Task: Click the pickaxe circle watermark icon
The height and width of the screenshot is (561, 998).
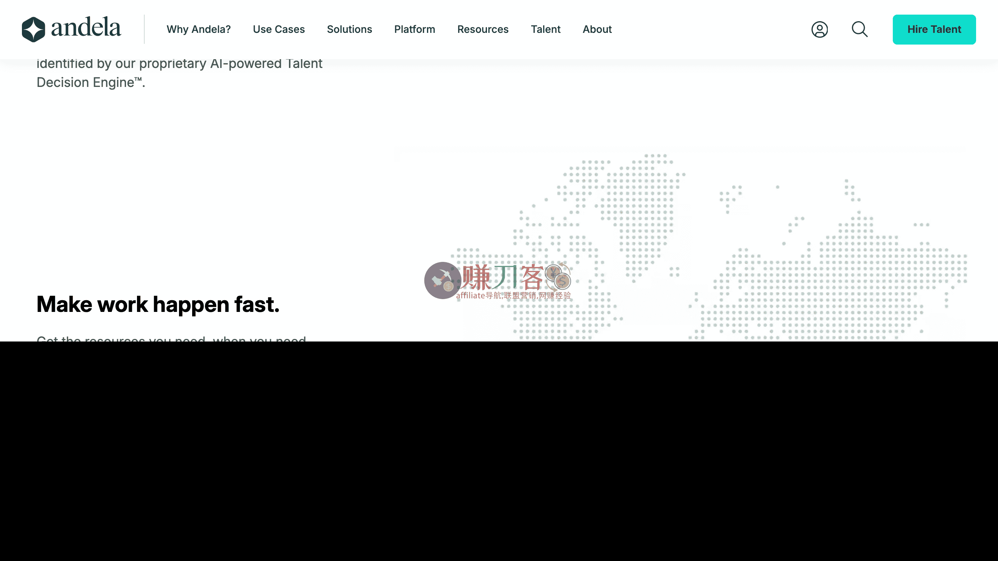Action: pos(442,280)
